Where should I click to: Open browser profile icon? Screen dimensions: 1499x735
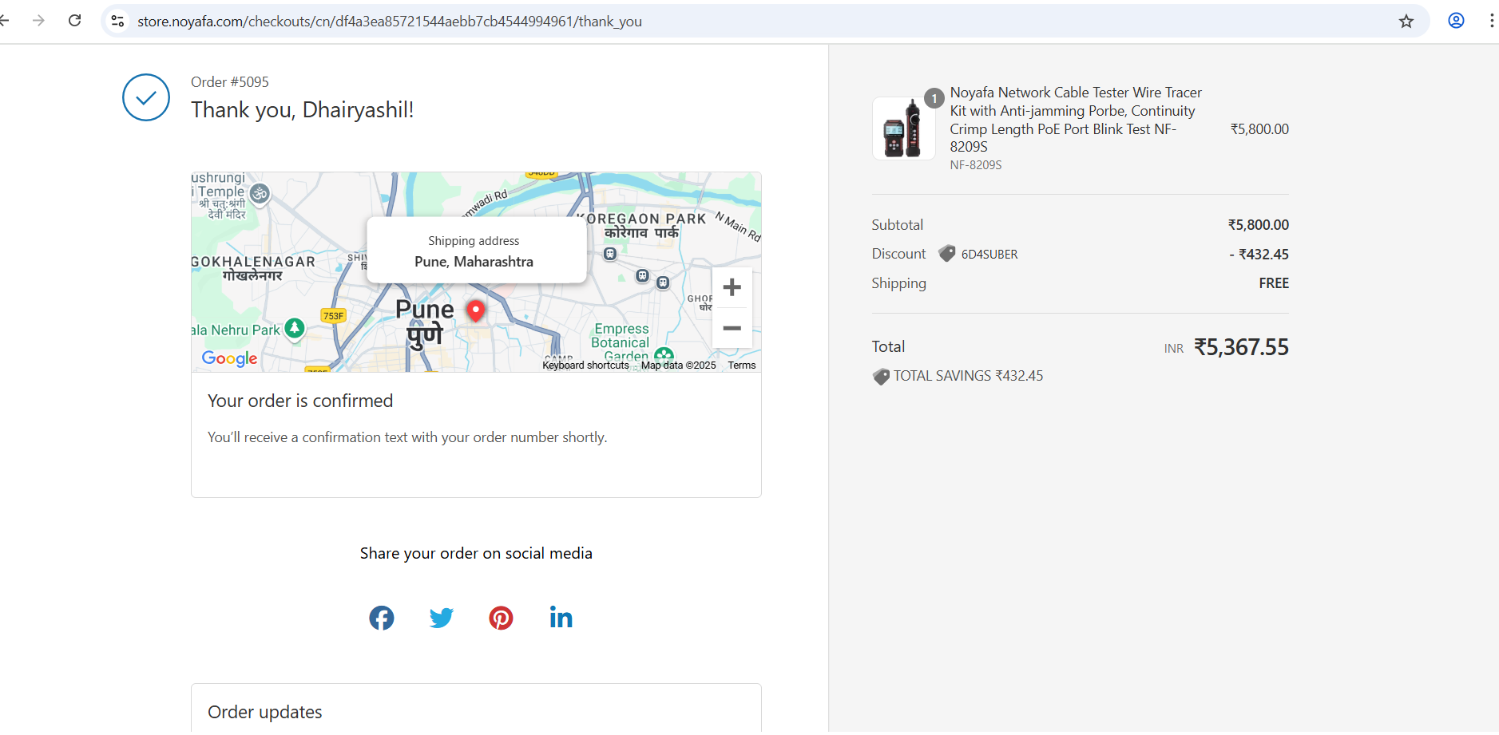pos(1456,21)
